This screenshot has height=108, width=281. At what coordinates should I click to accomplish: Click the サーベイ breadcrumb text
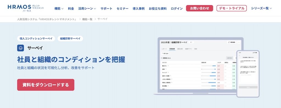click(x=103, y=19)
